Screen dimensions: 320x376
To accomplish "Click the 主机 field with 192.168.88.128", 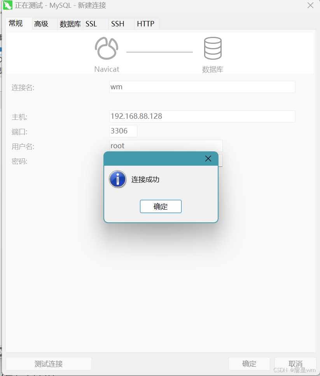I will click(x=202, y=116).
